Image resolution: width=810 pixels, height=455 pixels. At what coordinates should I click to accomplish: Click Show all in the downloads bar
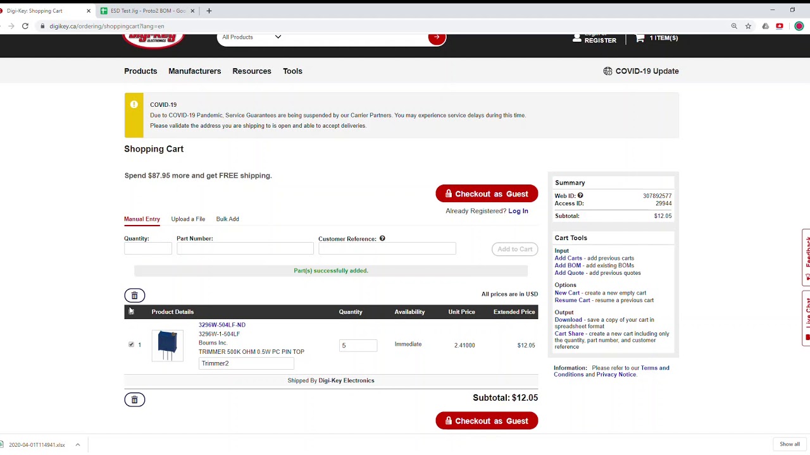[x=790, y=444]
